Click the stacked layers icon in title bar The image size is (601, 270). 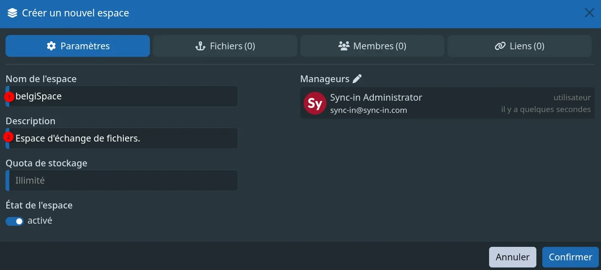tap(12, 13)
